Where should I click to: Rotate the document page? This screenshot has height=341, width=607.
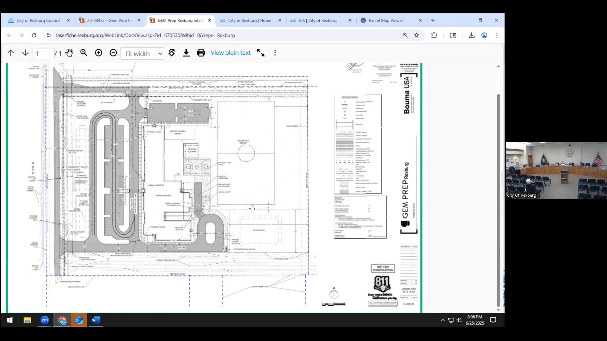[x=172, y=53]
